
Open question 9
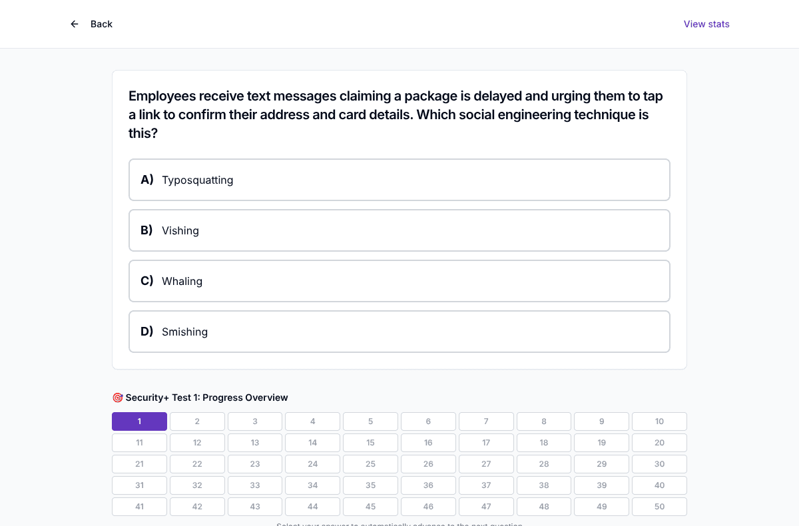point(602,421)
